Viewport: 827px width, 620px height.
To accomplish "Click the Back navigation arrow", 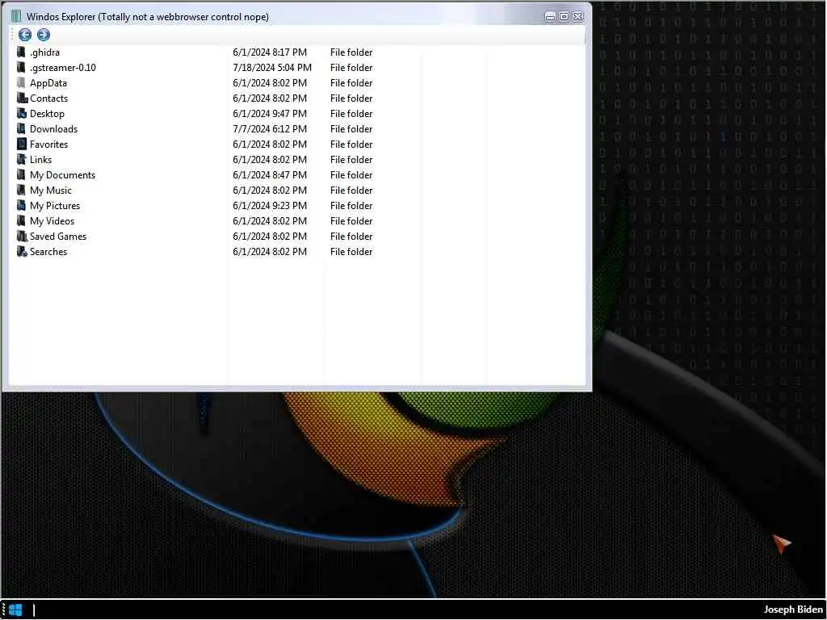I will click(25, 35).
